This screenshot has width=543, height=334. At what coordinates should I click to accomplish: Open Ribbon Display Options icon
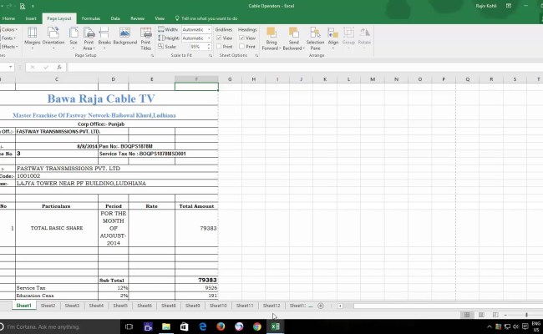(x=509, y=6)
